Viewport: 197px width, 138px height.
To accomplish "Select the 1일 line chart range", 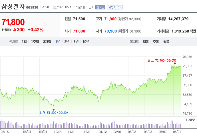I will [x=24, y=42].
